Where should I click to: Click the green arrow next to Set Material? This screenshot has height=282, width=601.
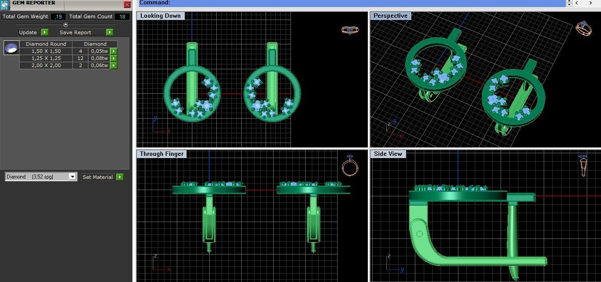coord(119,177)
